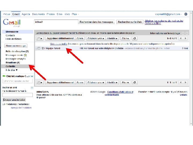Viewport: 193px width, 145px height.
Task: Open Documents in the top navigation bar
Action: coord(38,14)
